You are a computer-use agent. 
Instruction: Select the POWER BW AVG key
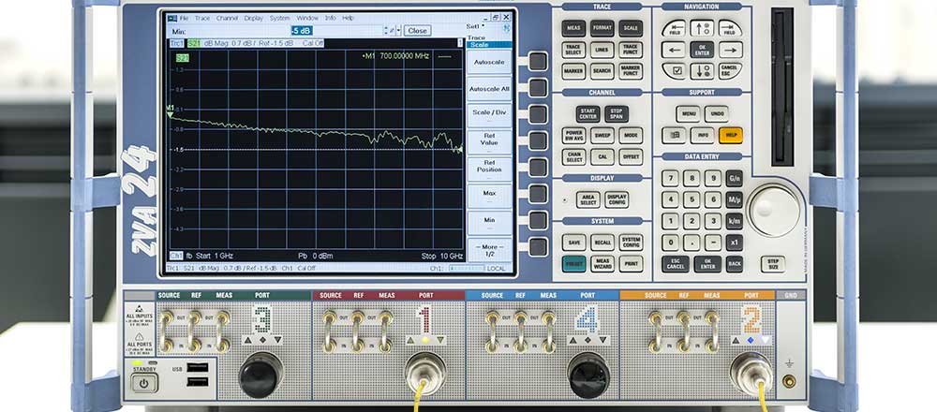[x=573, y=136]
